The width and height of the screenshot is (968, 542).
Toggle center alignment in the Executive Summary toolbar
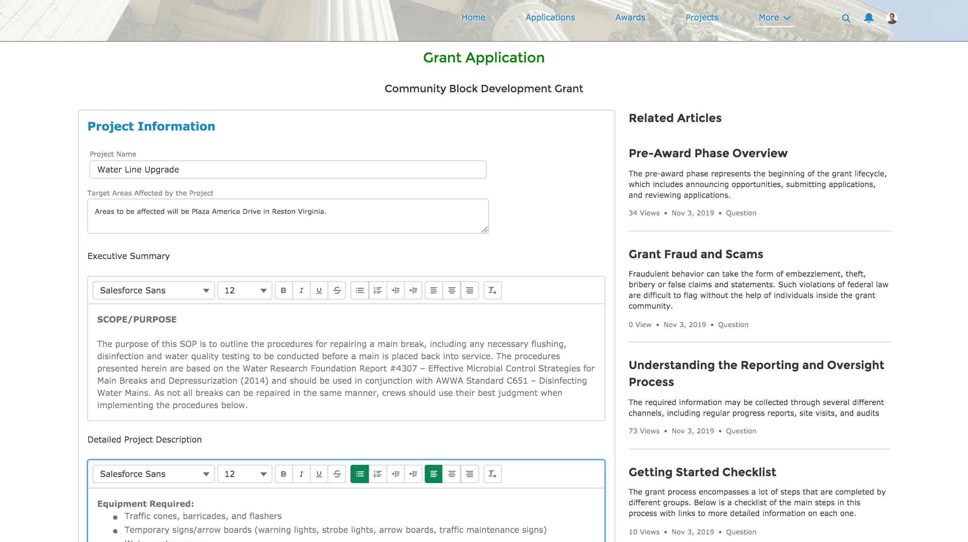(x=452, y=290)
